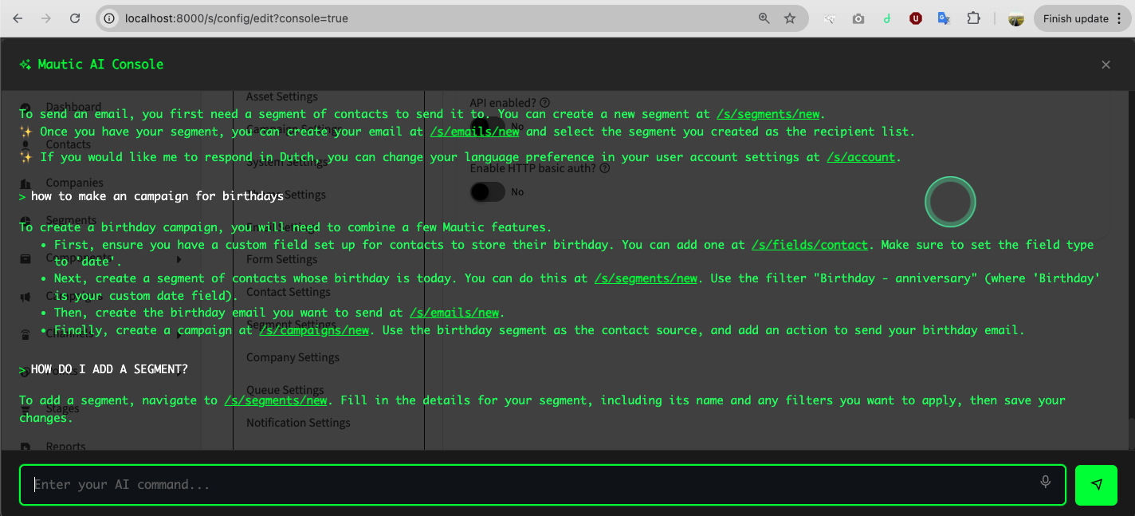The height and width of the screenshot is (516, 1135).
Task: Open the /s/campaigns/new link
Action: coord(314,330)
